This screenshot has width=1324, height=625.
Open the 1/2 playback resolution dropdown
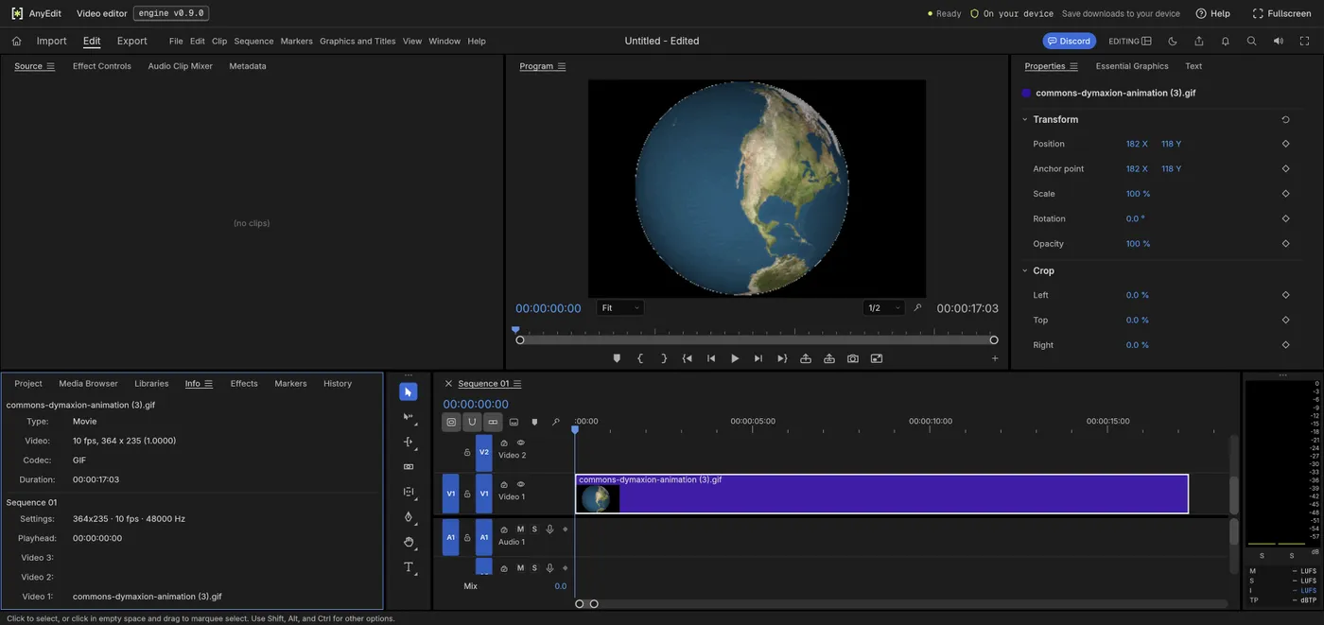pos(883,308)
